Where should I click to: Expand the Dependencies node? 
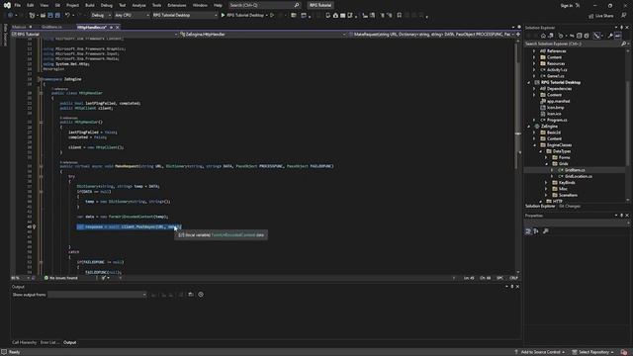pyautogui.click(x=534, y=89)
